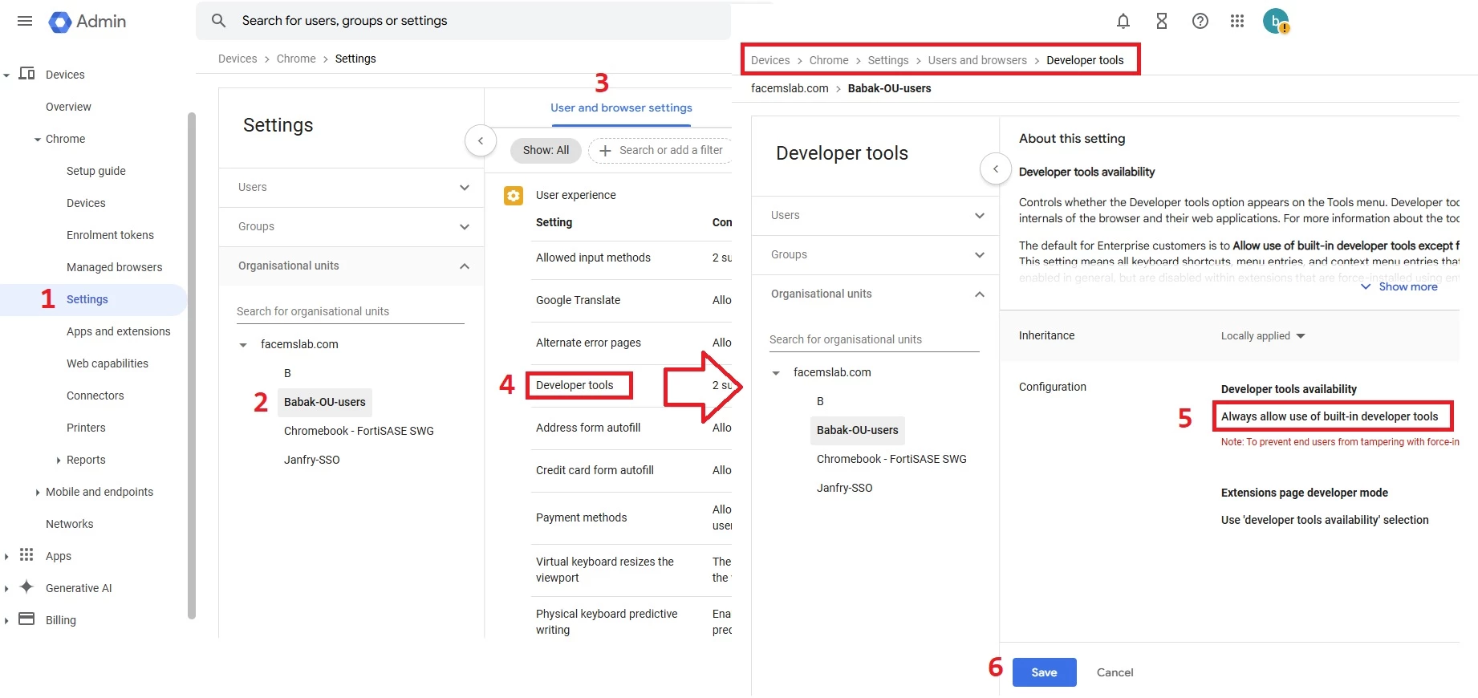Expand the Users section in Settings panel
1478x698 pixels.
pyautogui.click(x=351, y=187)
